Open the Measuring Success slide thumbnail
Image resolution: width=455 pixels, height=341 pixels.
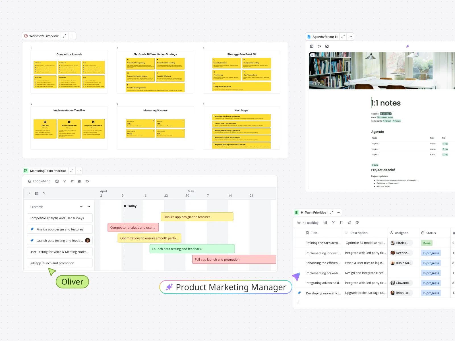coord(155,128)
